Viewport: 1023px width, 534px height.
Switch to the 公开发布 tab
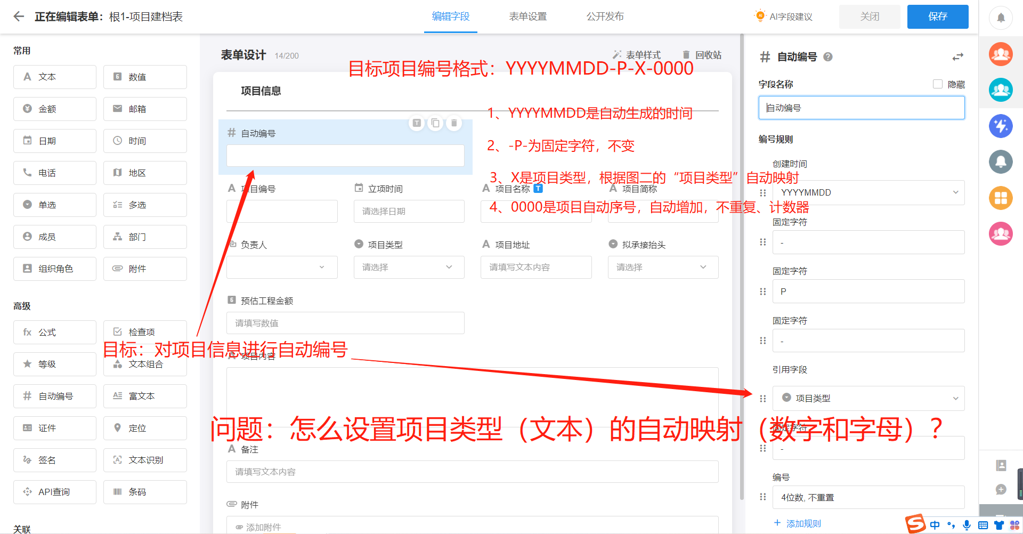point(605,17)
